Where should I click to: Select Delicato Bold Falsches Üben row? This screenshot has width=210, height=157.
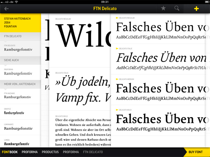pyautogui.click(x=158, y=120)
